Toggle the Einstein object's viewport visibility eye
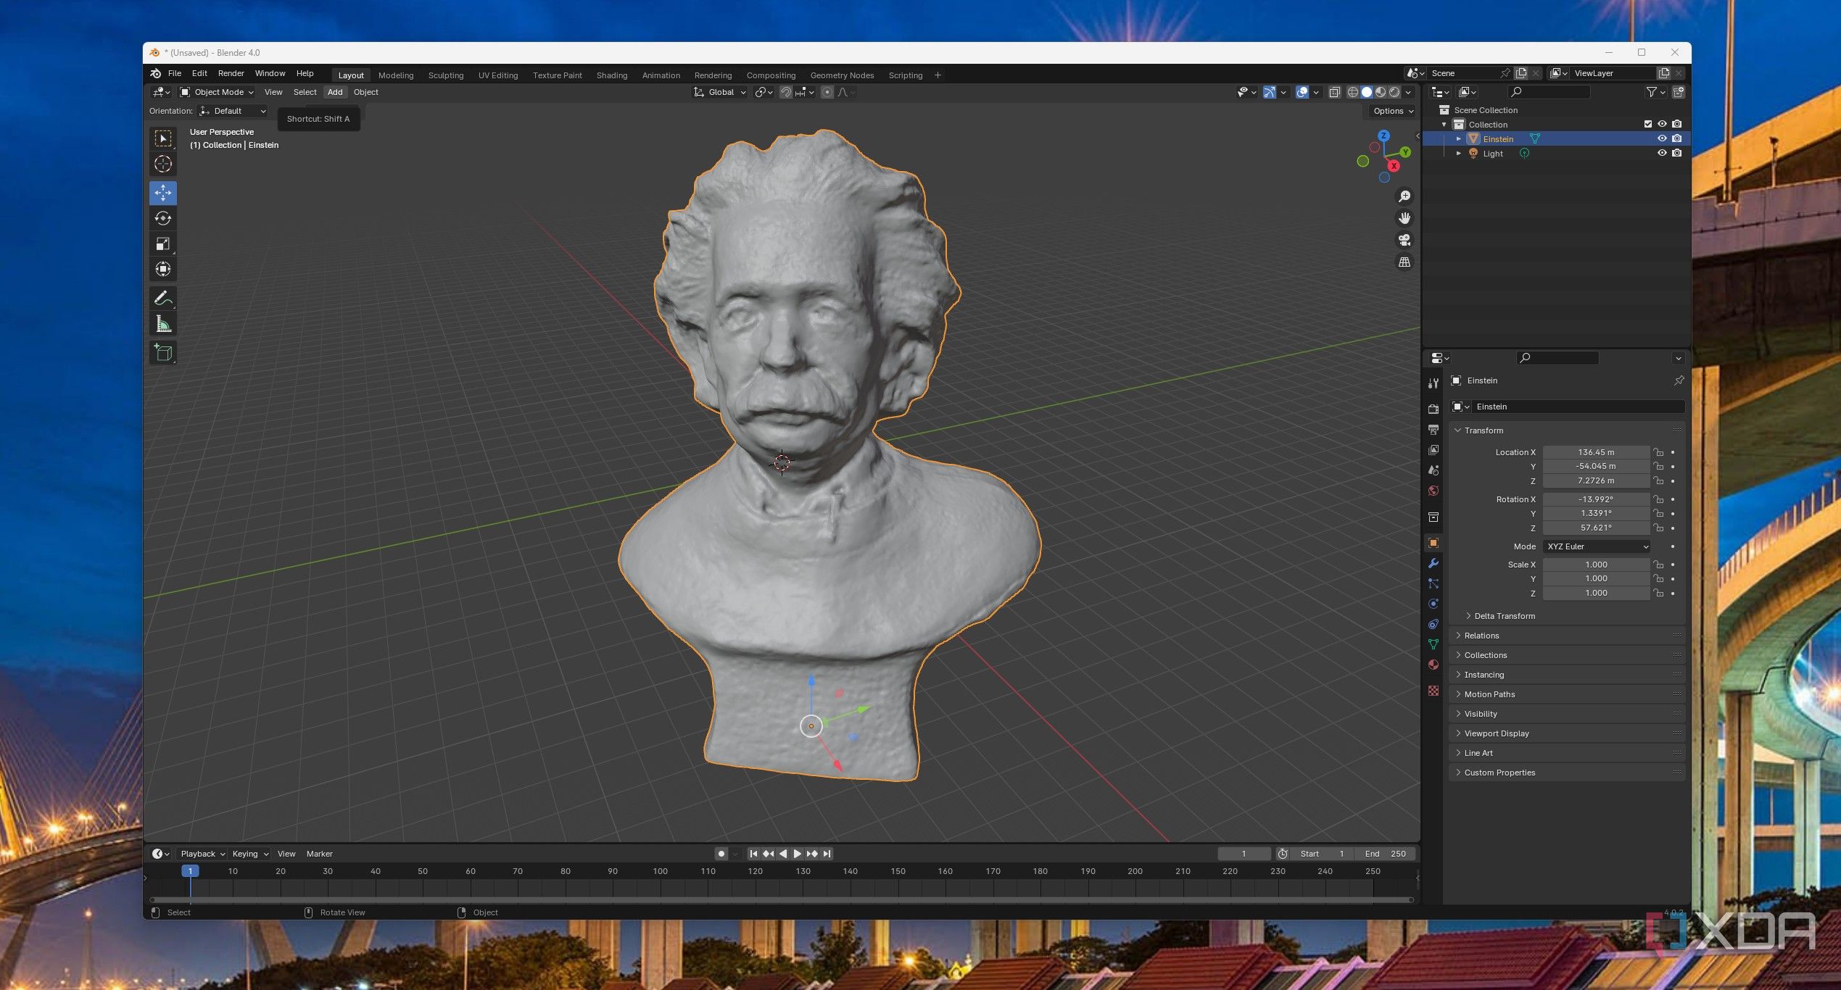1841x990 pixels. pos(1662,138)
